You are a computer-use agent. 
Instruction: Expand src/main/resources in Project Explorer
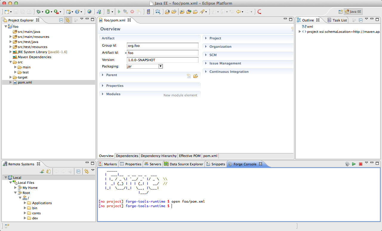[x=10, y=37]
